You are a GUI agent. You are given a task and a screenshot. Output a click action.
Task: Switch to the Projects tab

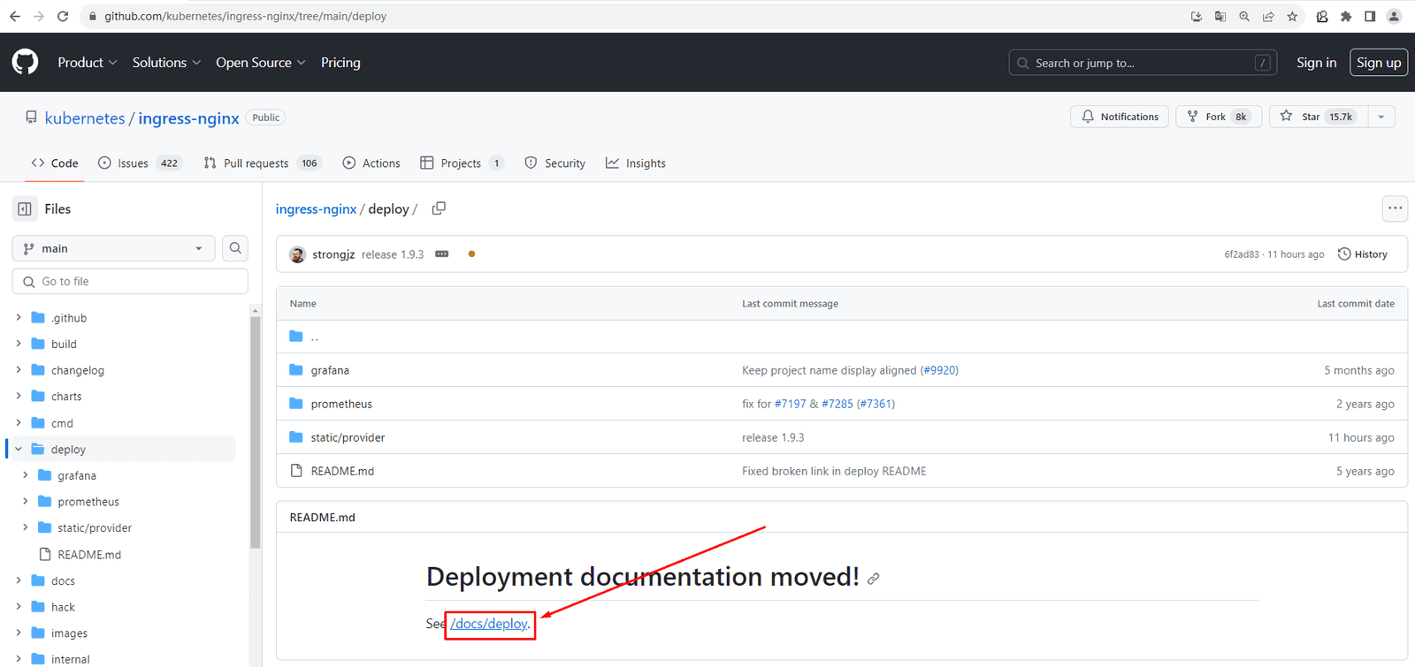(462, 163)
